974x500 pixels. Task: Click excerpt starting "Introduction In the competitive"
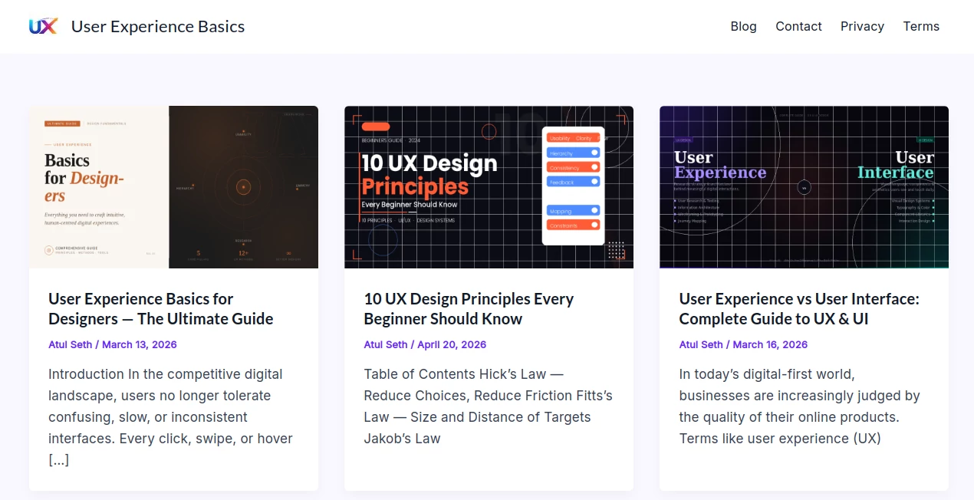(x=170, y=417)
